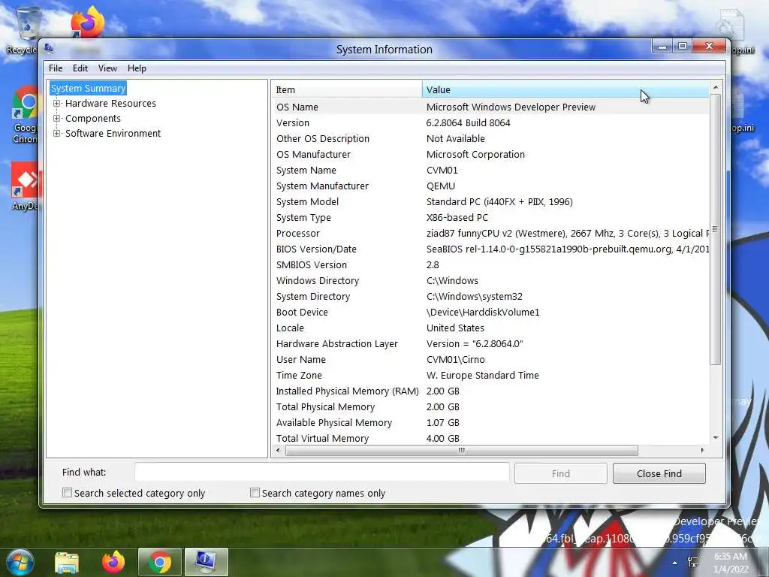Open the Help menu

(x=137, y=68)
